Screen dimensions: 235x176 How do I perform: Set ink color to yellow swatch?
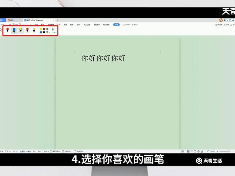click(41, 29)
